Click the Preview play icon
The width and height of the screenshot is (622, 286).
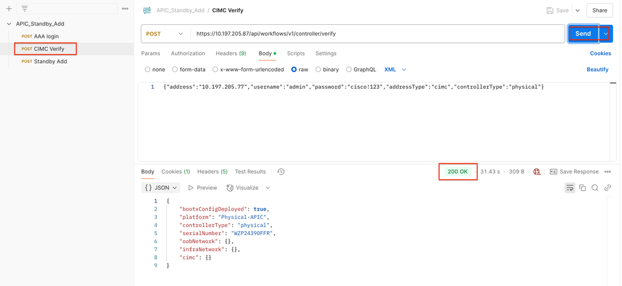191,188
